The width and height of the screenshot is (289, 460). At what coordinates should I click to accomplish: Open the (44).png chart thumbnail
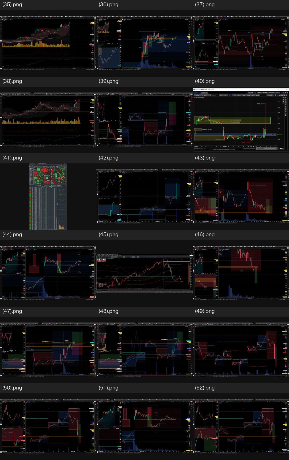pyautogui.click(x=48, y=273)
